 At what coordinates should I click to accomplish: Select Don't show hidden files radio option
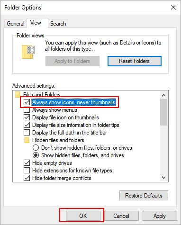tap(36, 148)
